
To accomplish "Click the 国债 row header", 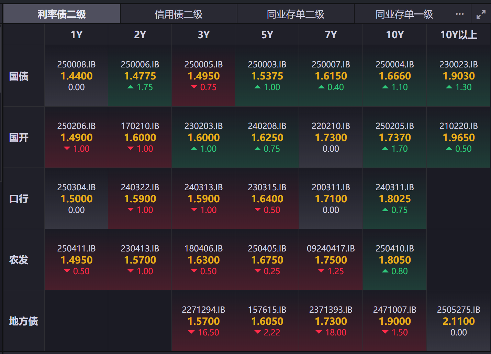I will (x=19, y=76).
